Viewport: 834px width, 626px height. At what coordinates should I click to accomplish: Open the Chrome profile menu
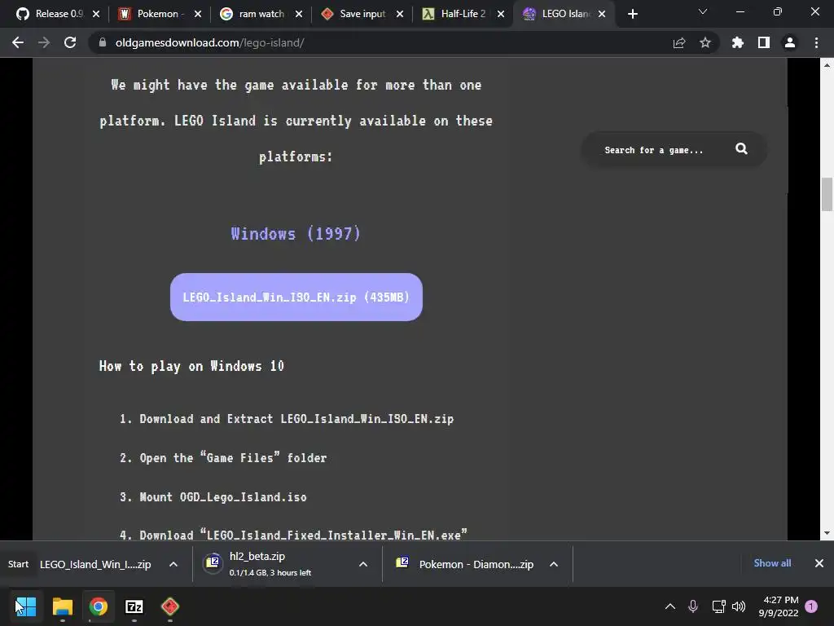[790, 42]
